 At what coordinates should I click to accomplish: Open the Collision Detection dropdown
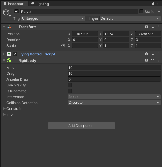coord(114,103)
